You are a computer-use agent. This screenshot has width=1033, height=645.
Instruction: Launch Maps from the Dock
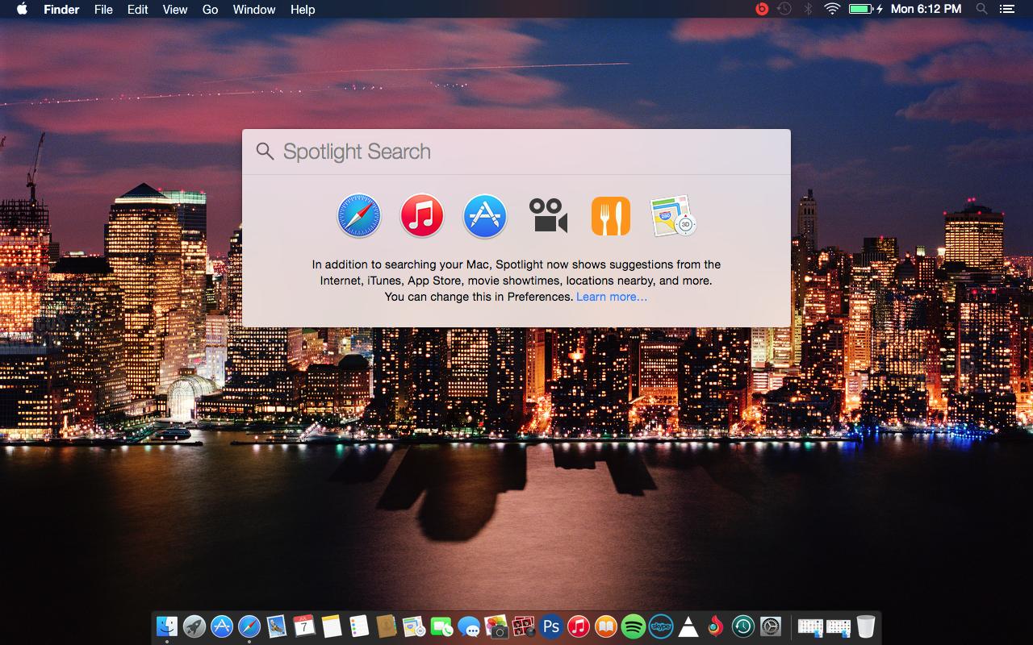(x=414, y=626)
